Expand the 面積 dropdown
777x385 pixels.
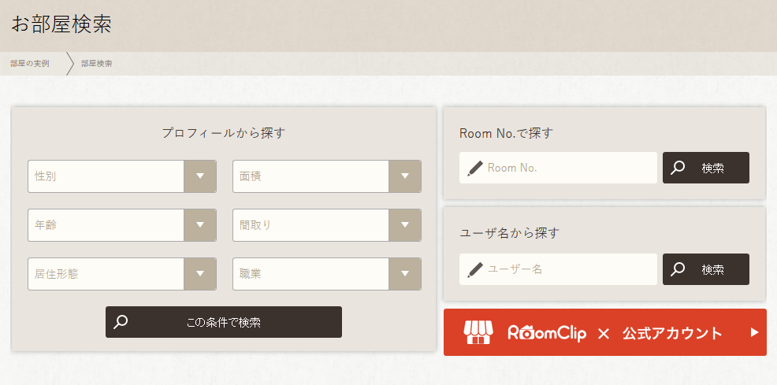pyautogui.click(x=326, y=176)
